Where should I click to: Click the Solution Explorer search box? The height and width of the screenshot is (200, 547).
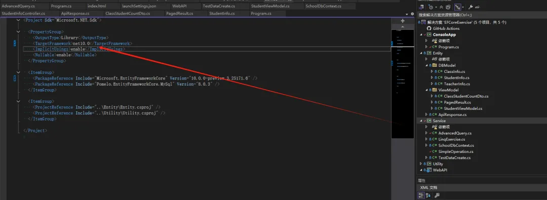coord(482,15)
